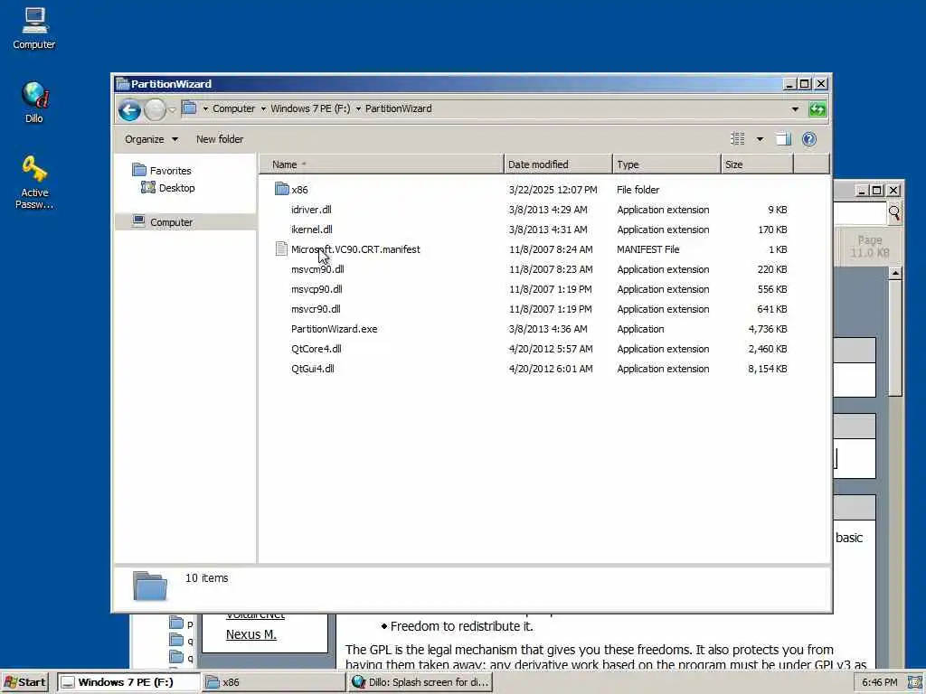Select msvcr90.dll file

pos(316,309)
